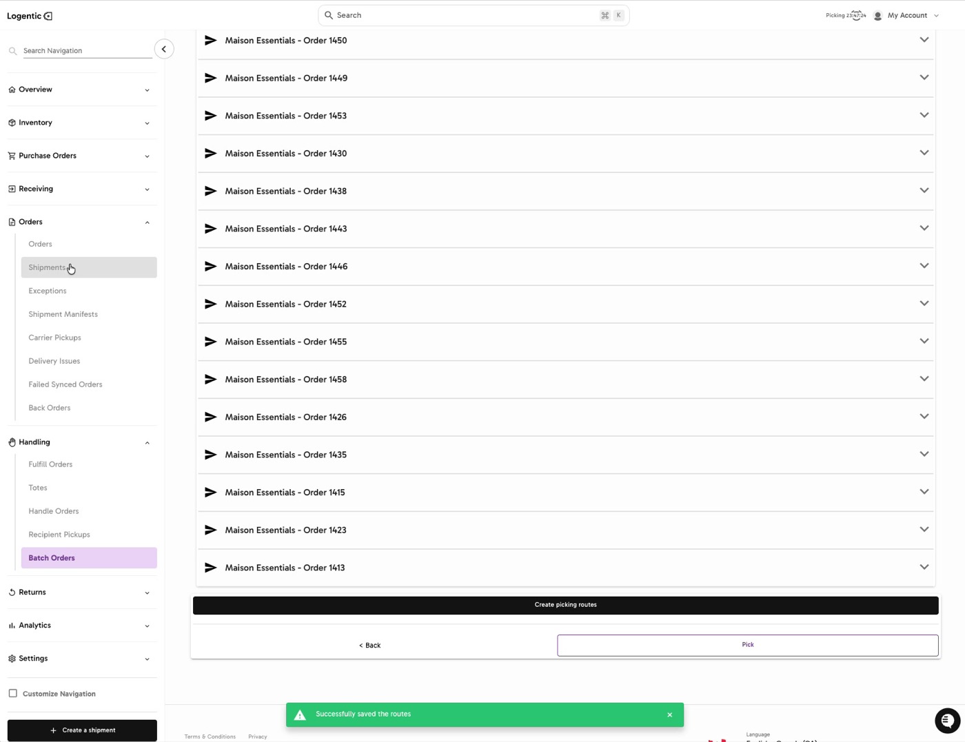Click the magnifier icon in Search Navigation
Image resolution: width=965 pixels, height=742 pixels.
pos(12,51)
